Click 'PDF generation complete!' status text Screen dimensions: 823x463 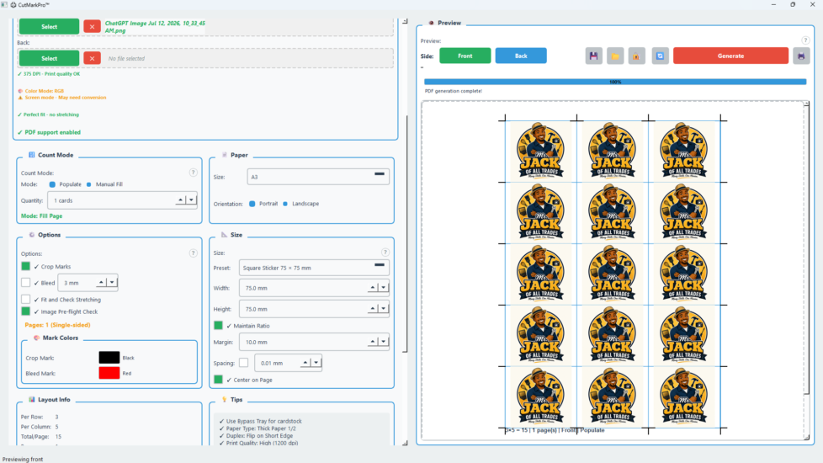(x=453, y=91)
